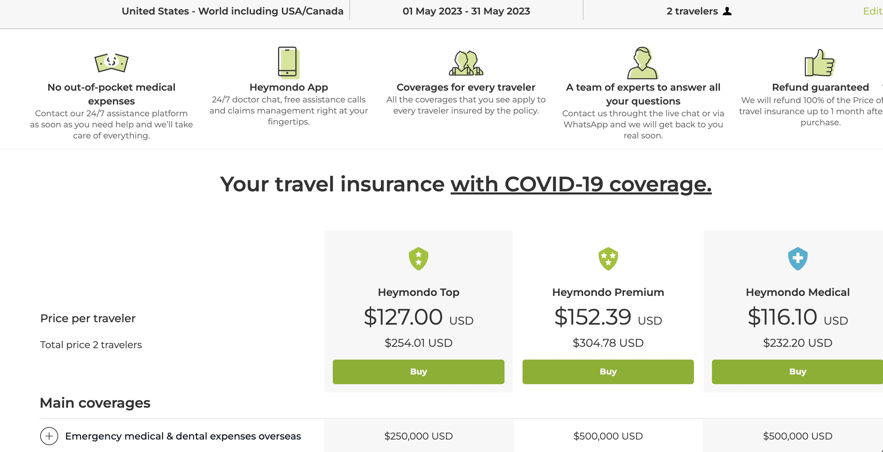Click the Heymondo Top shield icon

[418, 259]
